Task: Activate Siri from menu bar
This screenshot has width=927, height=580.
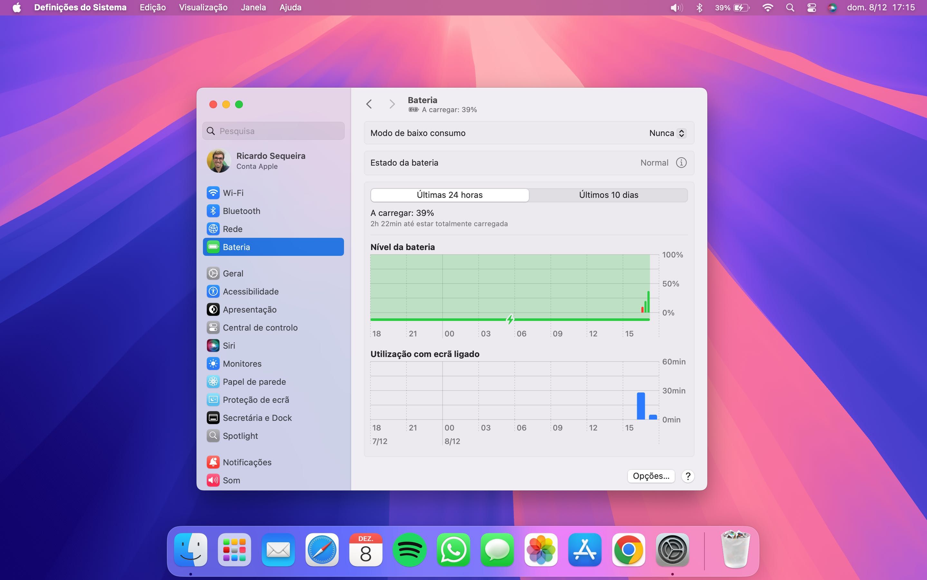Action: 832,7
